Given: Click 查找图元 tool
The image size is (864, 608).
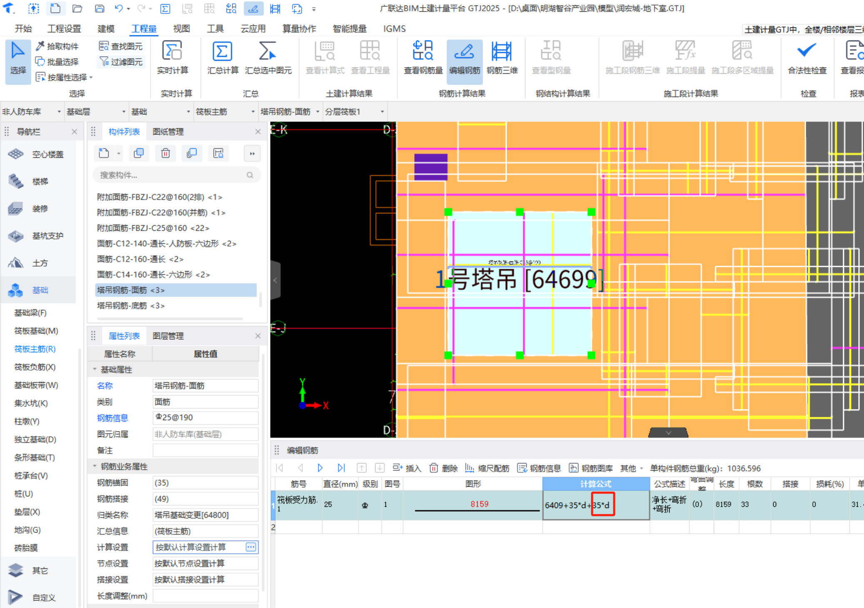Looking at the screenshot, I should [121, 46].
